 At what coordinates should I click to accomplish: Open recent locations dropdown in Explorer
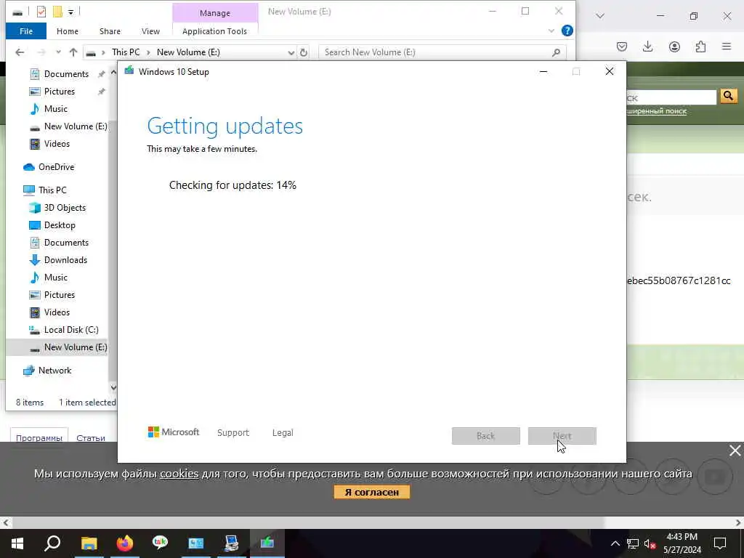[58, 52]
